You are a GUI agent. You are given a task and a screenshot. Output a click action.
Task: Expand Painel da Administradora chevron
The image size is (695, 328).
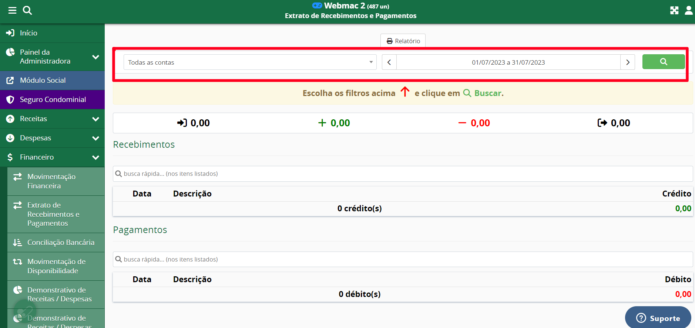click(96, 57)
